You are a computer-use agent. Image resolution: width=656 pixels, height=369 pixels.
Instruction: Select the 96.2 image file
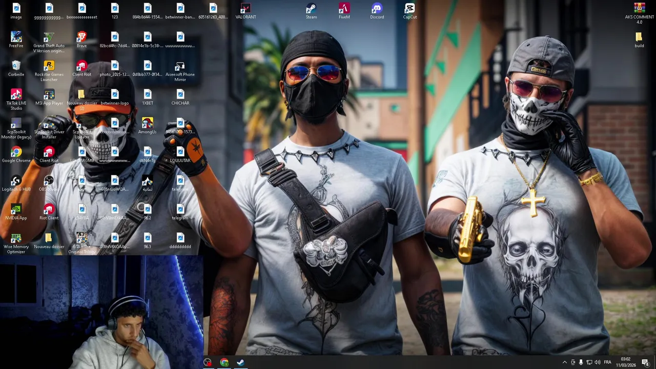click(147, 212)
